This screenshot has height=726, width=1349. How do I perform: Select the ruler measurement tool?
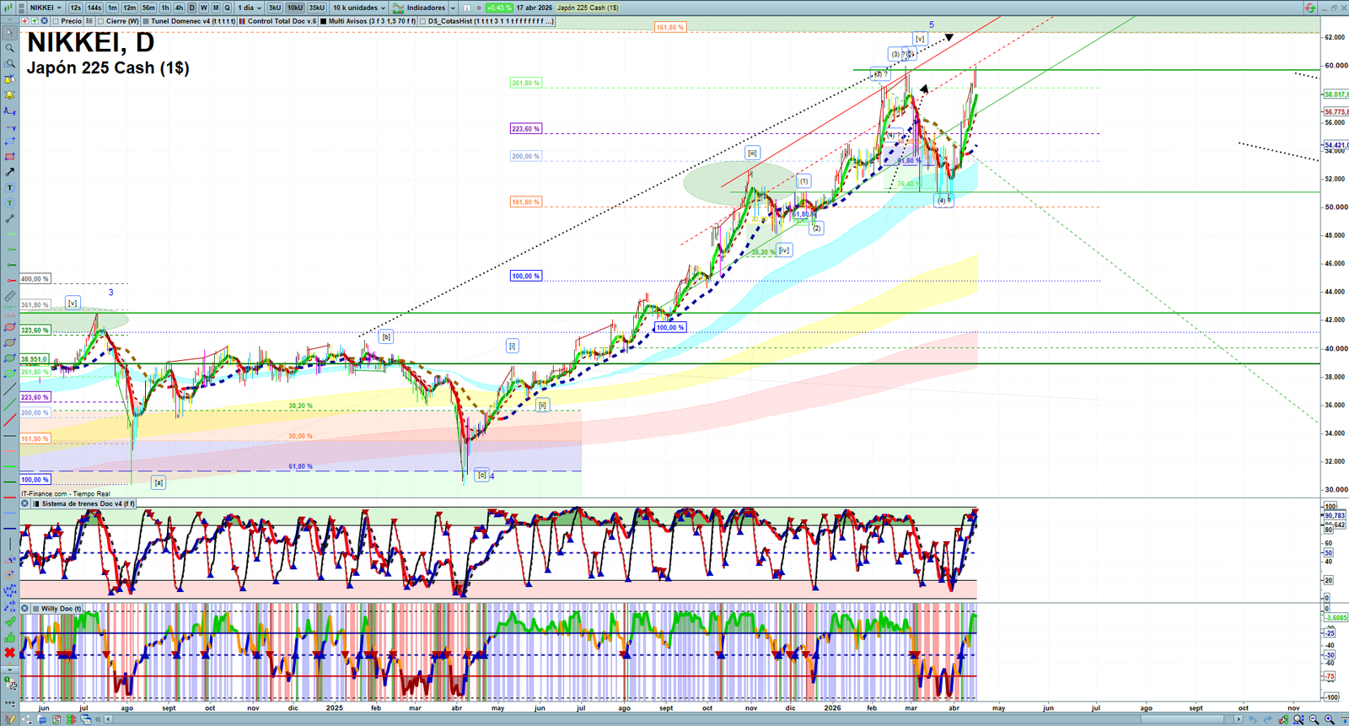(x=10, y=296)
